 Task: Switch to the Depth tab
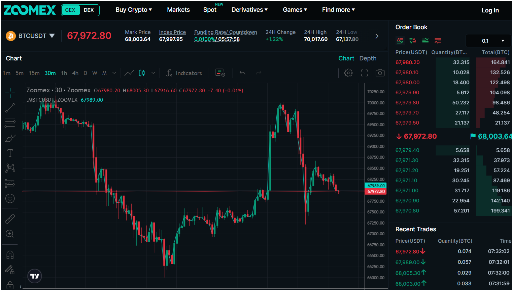pos(368,58)
